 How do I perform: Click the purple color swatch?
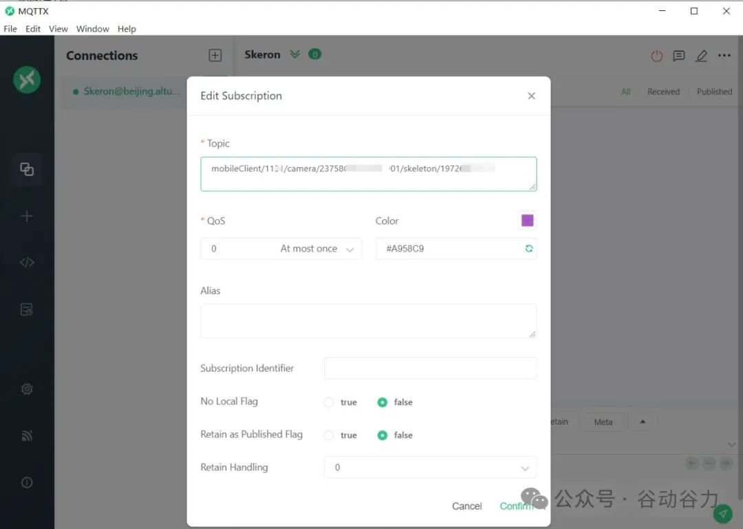point(527,221)
